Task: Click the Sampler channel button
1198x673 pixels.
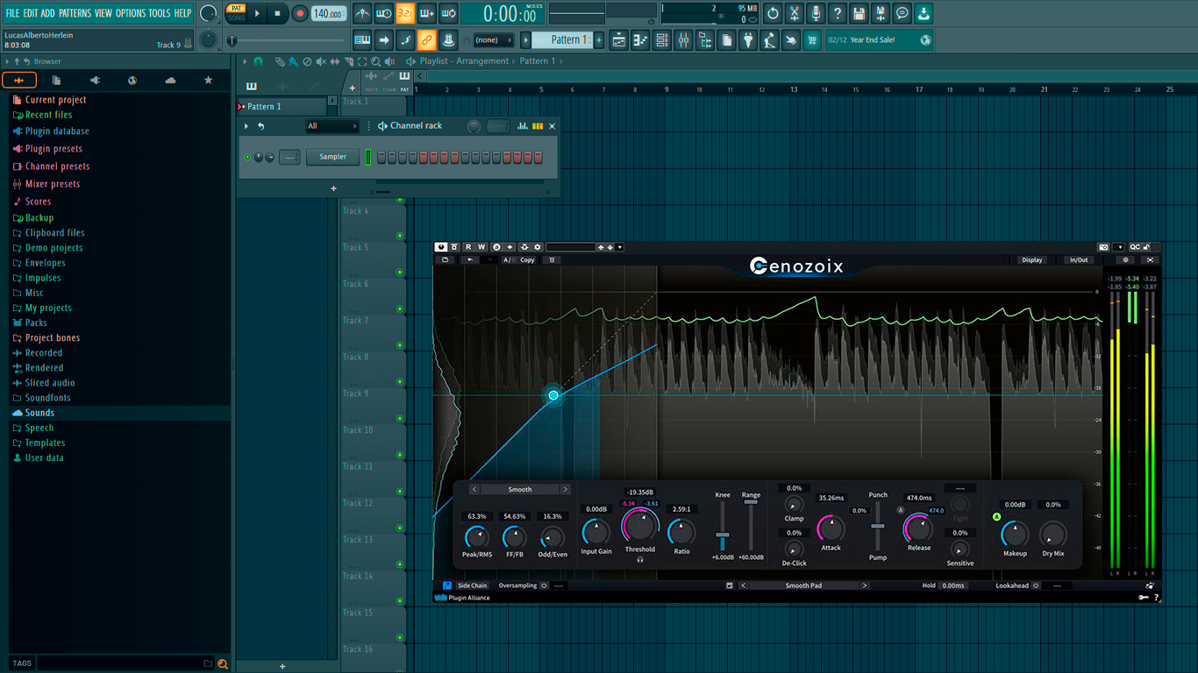Action: [x=333, y=157]
